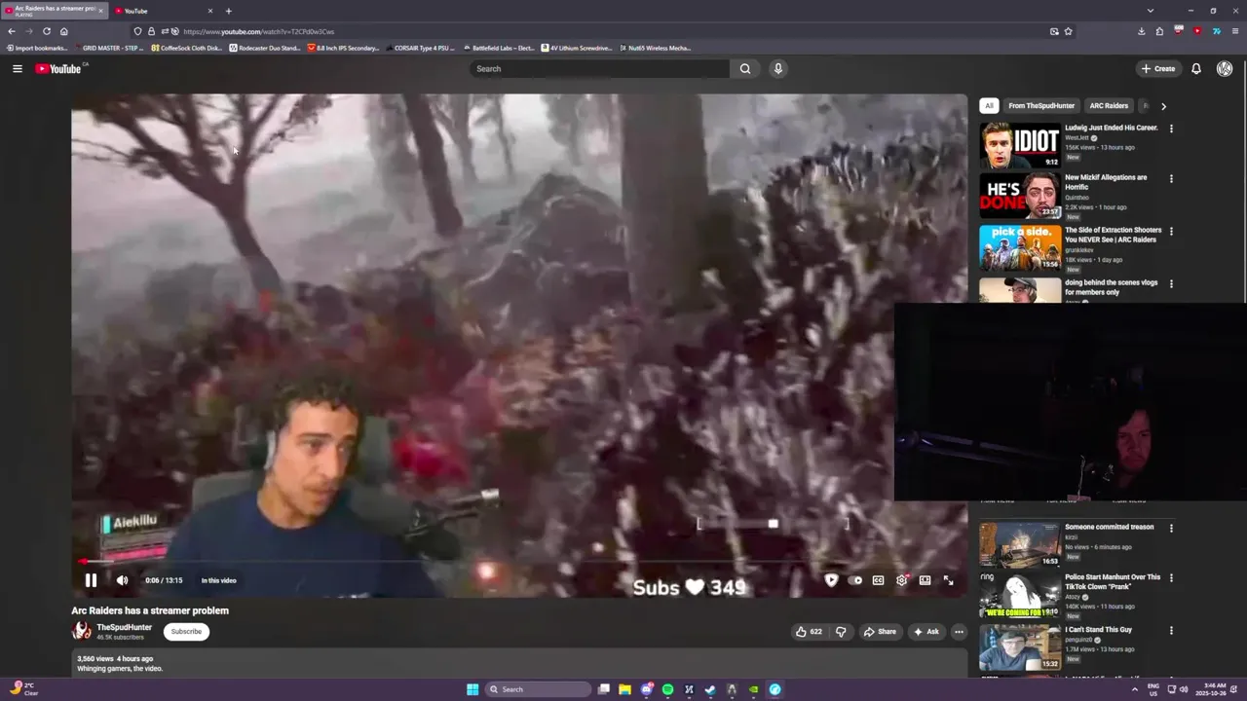Open 'Someone committed treason' video title
Viewport: 1247px width, 701px height.
1110,527
